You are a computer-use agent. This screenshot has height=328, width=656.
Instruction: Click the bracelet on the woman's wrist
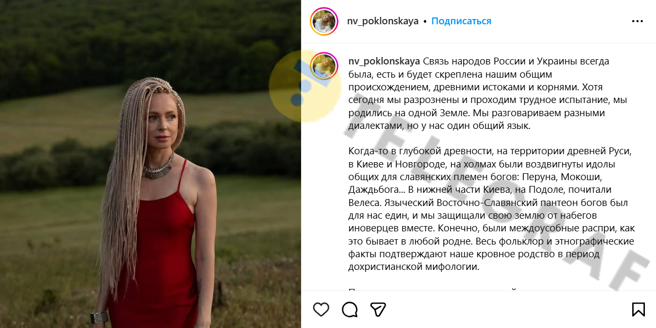click(x=99, y=317)
